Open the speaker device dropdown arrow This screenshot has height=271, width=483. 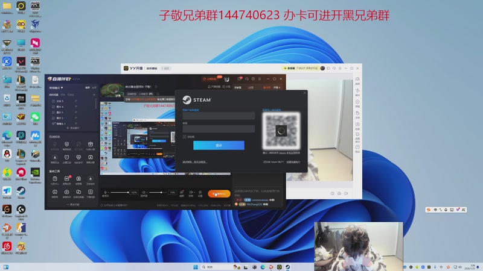(147, 193)
